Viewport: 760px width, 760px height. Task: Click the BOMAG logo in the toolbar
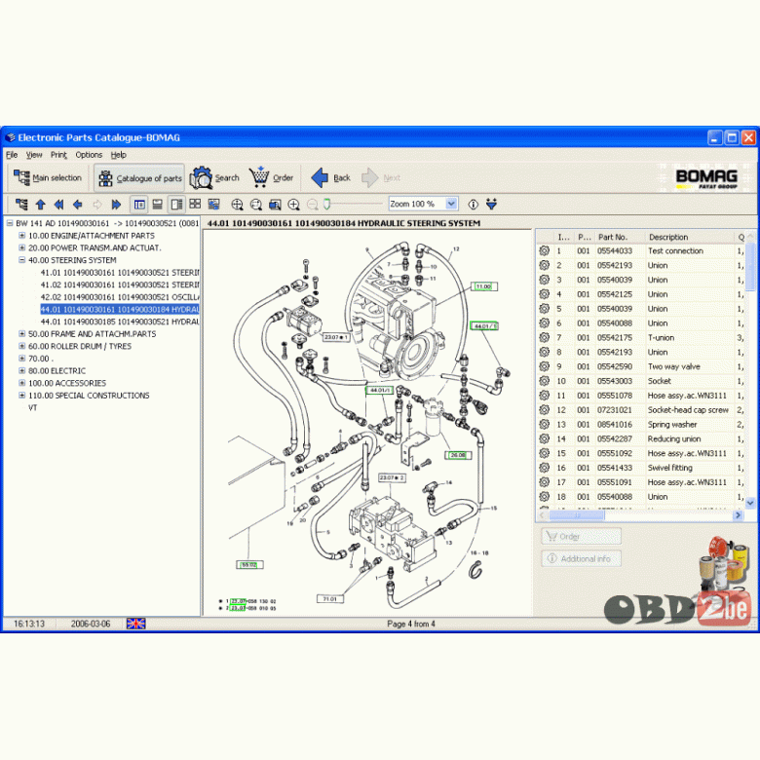[x=706, y=179]
